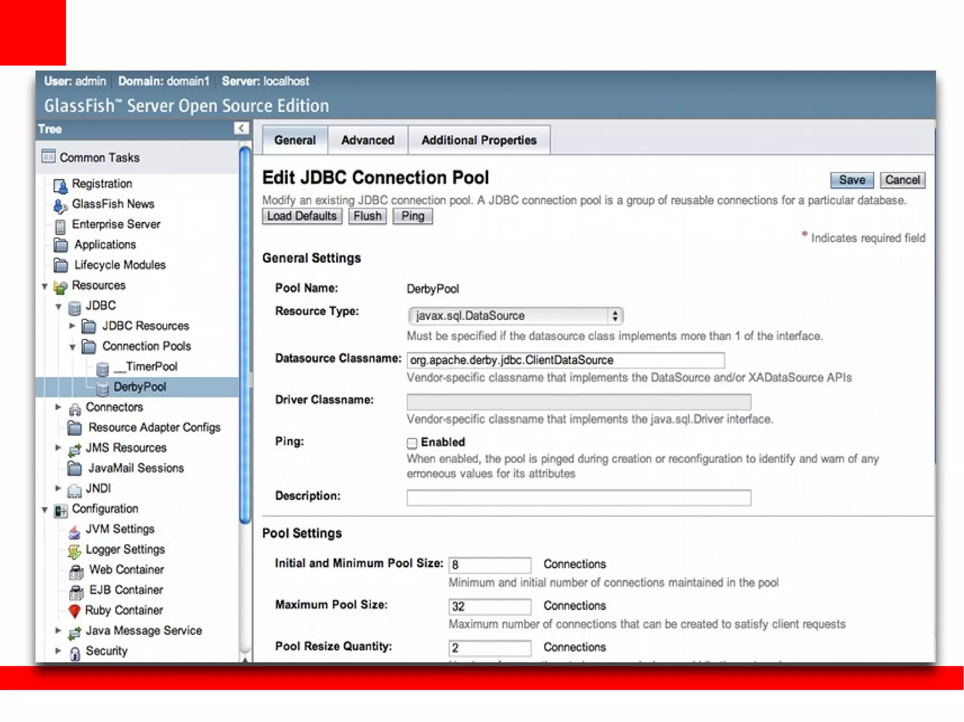Expand the JDBC Resources node
Screen dimensions: 964x722
pos(72,325)
